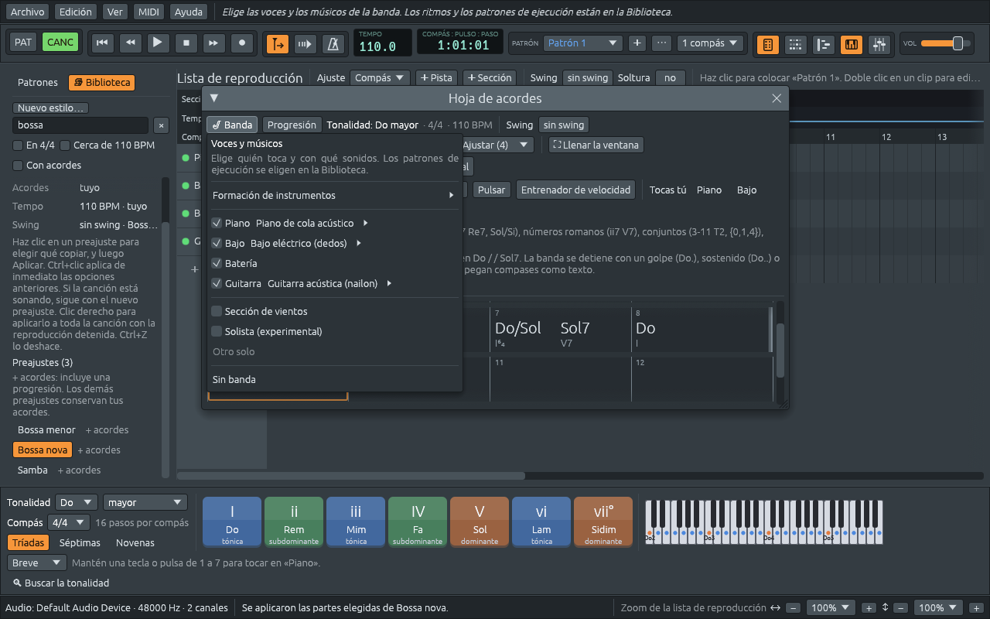
Task: Open pattern options with the three-dots button
Action: point(661,43)
